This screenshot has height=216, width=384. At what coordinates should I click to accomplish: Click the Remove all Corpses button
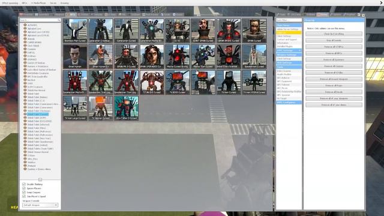click(x=334, y=66)
